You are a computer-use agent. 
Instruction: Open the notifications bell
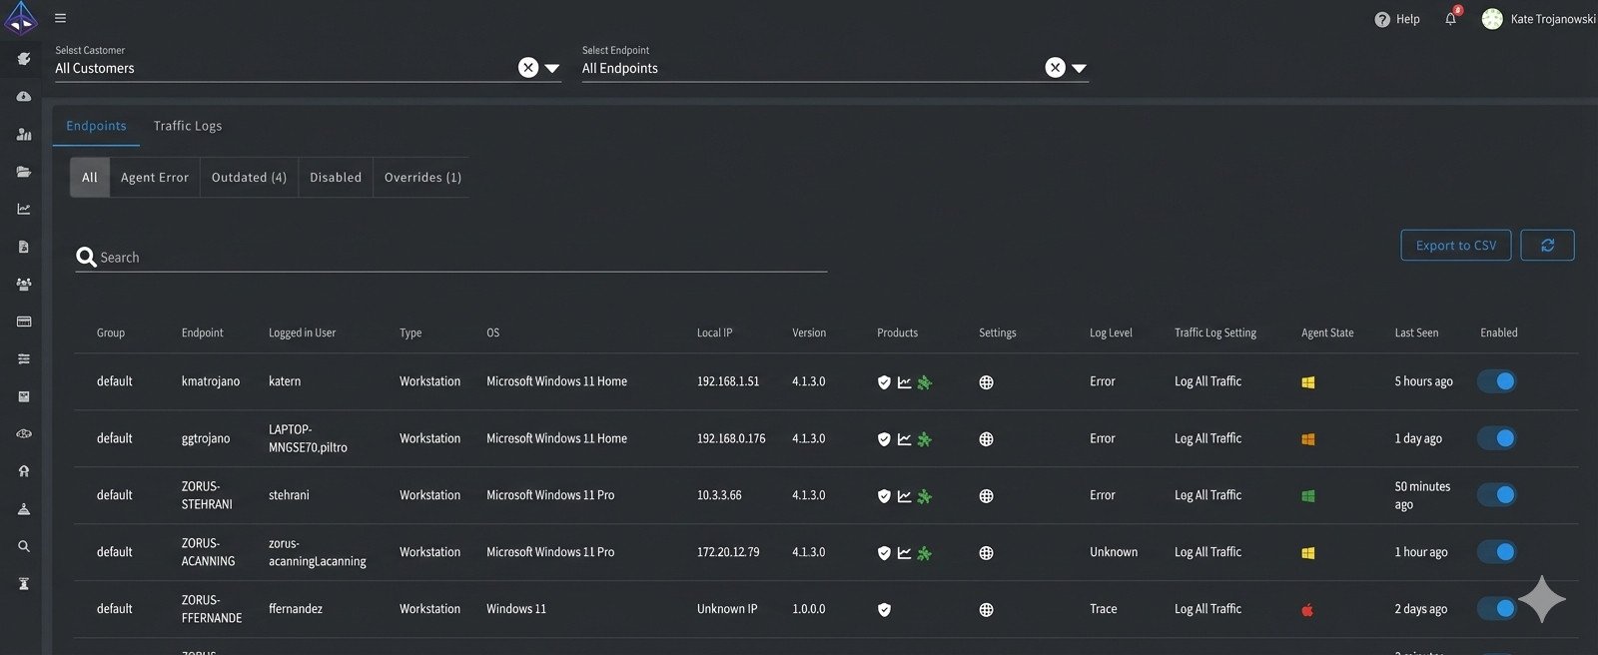pyautogui.click(x=1450, y=19)
